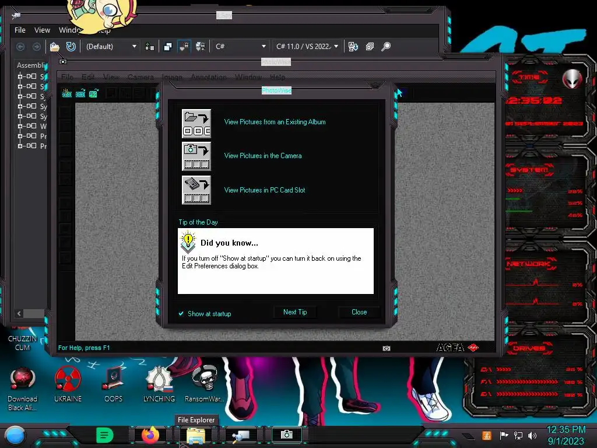This screenshot has height=448, width=597.
Task: Click the Alienware head icon on the widget
Action: (x=573, y=79)
